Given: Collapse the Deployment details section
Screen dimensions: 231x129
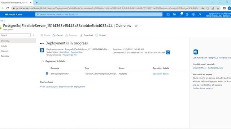Looking at the screenshot, I should pos(43,61).
